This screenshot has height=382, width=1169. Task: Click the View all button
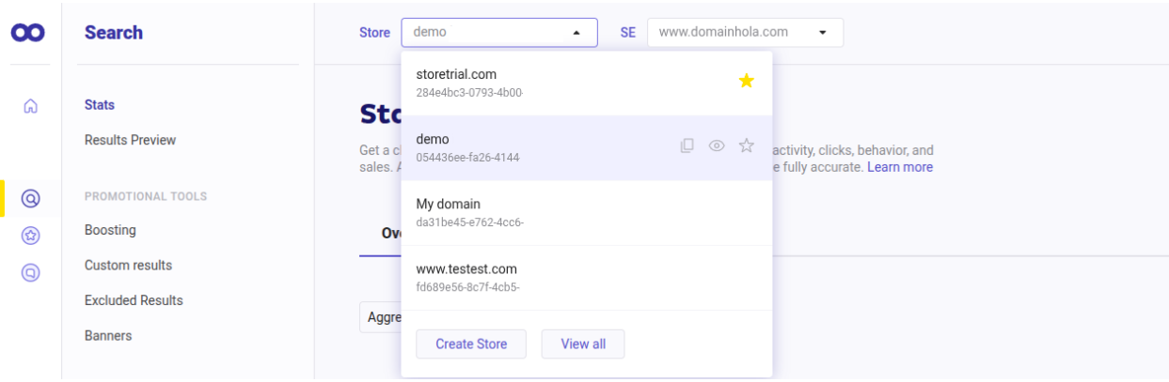582,344
